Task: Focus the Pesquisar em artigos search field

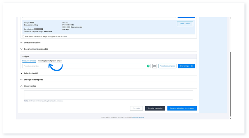Action: (x=84, y=66)
